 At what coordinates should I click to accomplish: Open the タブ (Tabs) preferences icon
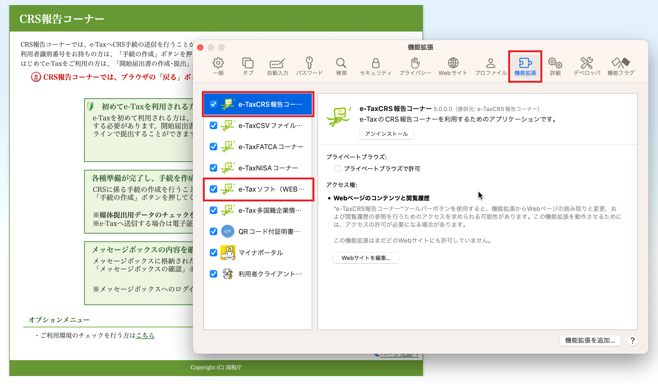[248, 67]
